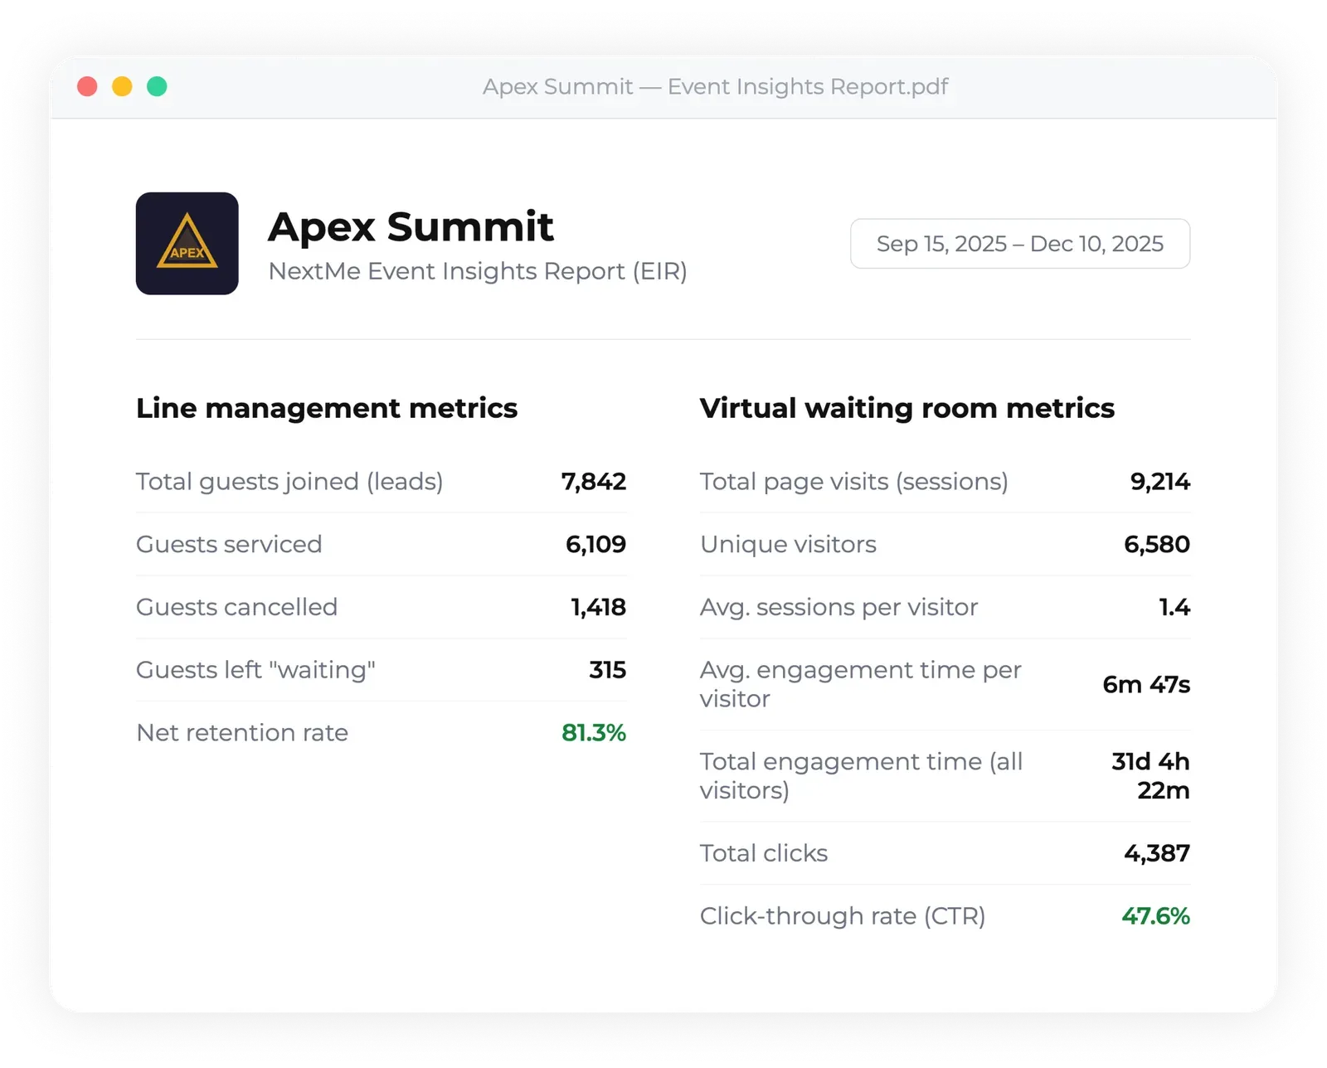Image resolution: width=1327 pixels, height=1068 pixels.
Task: Select the green 47.6% CTR value
Action: tap(1155, 916)
